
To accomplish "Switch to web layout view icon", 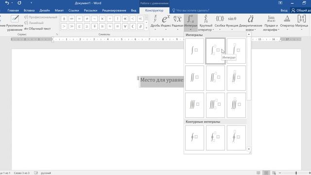I will click(274, 173).
